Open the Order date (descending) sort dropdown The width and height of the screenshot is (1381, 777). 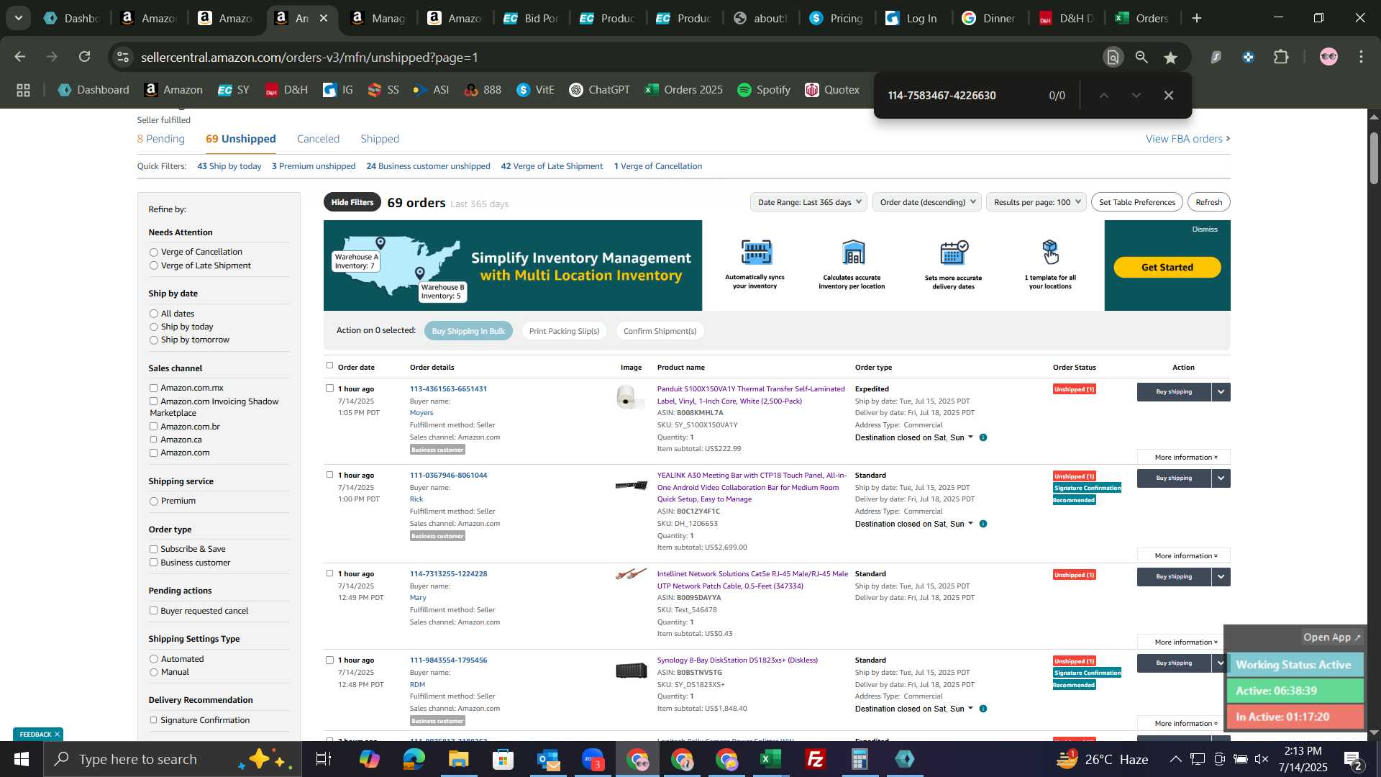[927, 202]
